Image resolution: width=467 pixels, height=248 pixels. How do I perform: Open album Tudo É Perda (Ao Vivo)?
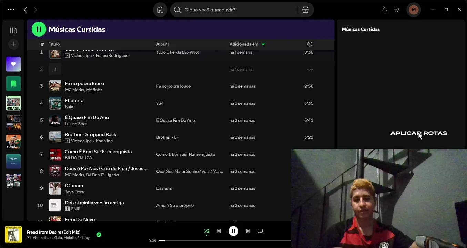[177, 52]
